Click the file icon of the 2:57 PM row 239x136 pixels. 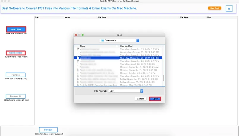tap(78, 61)
